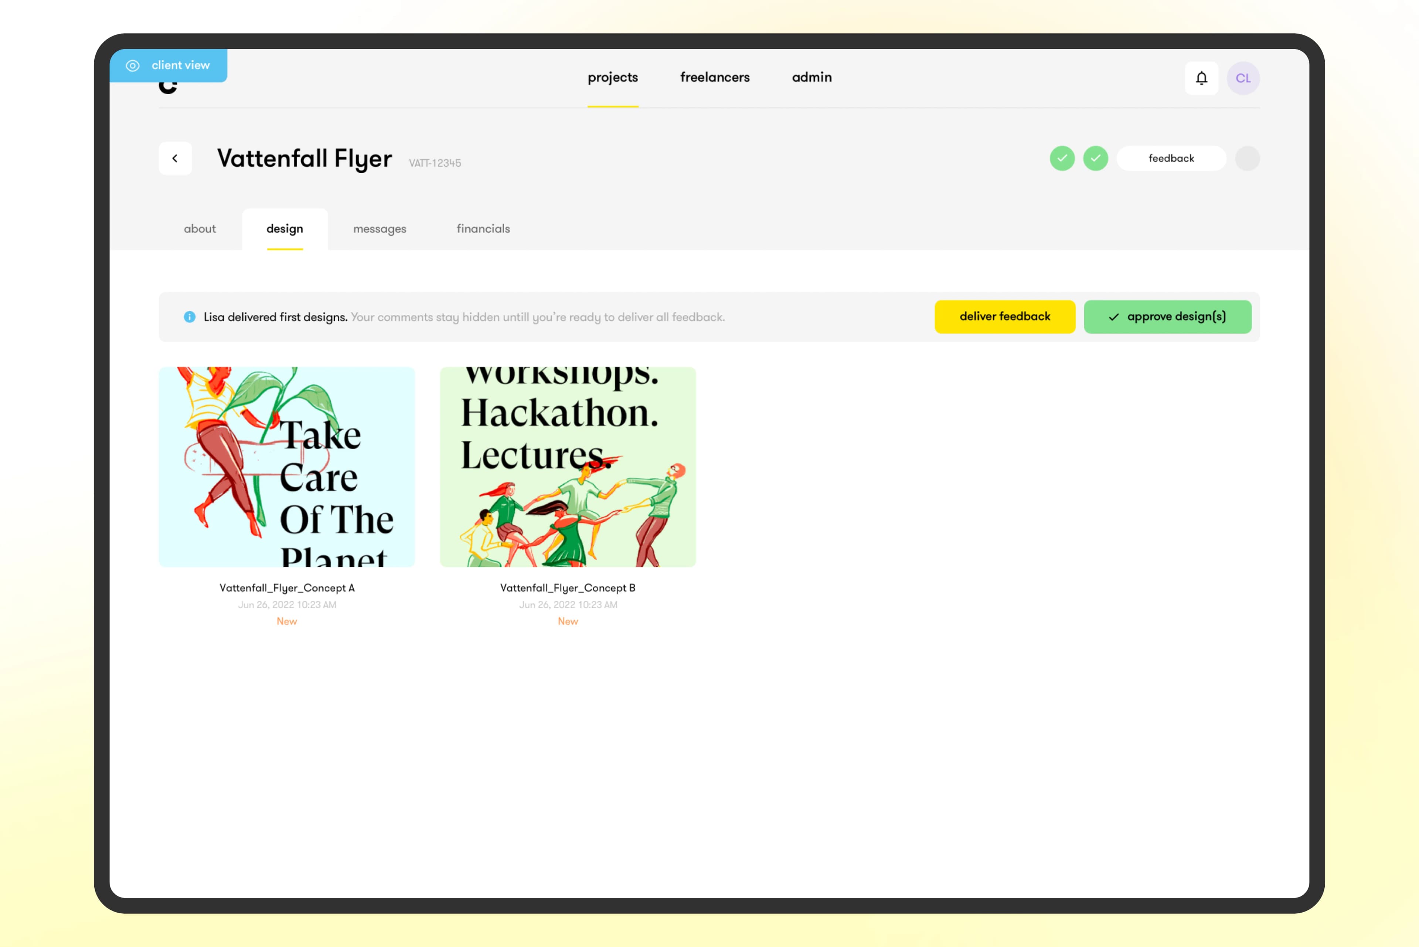
Task: Select the feedback progress step pill
Action: [1171, 158]
